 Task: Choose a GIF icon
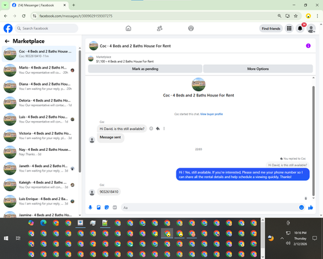pyautogui.click(x=115, y=207)
